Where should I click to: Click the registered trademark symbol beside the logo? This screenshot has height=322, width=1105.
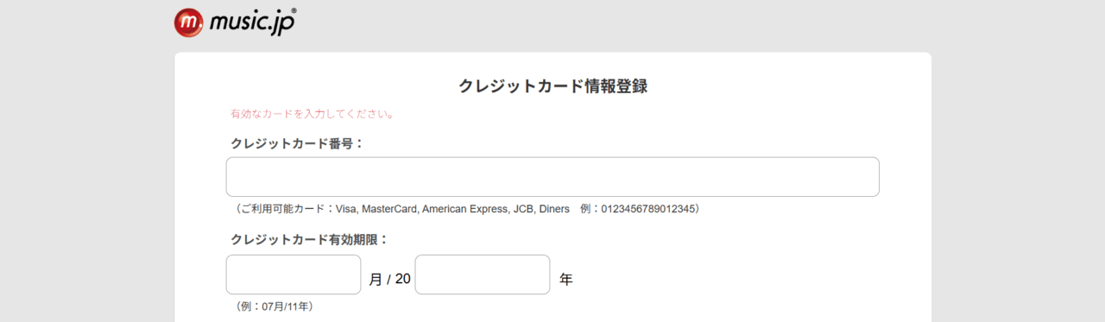click(x=294, y=11)
